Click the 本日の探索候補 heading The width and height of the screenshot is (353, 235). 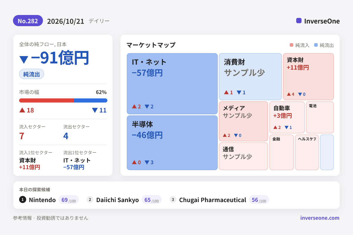pos(34,189)
